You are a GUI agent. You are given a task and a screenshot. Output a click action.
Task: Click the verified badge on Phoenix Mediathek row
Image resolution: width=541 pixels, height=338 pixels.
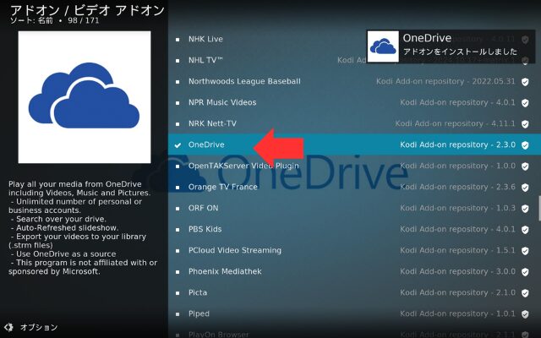(525, 271)
